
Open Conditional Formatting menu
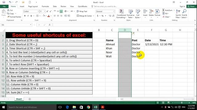(121, 14)
